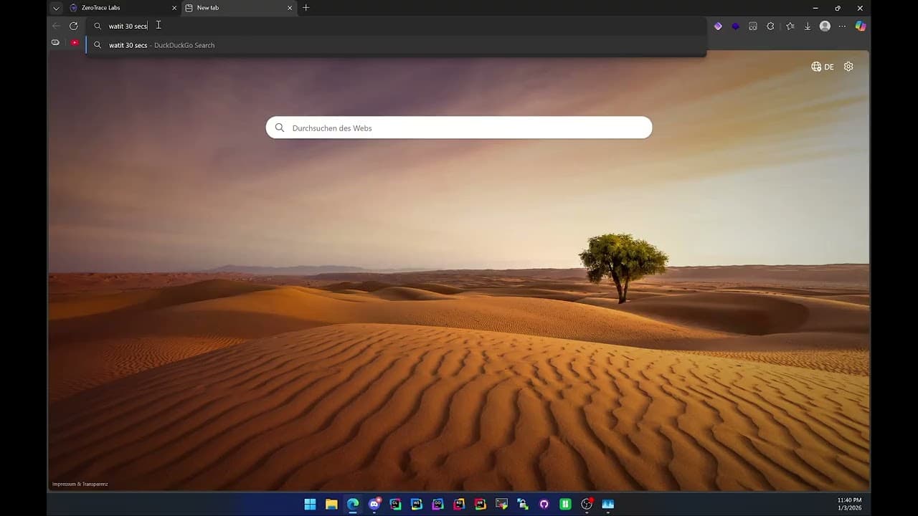Image resolution: width=918 pixels, height=516 pixels.
Task: Switch to the ZeroTrace Labs tab
Action: pos(118,8)
